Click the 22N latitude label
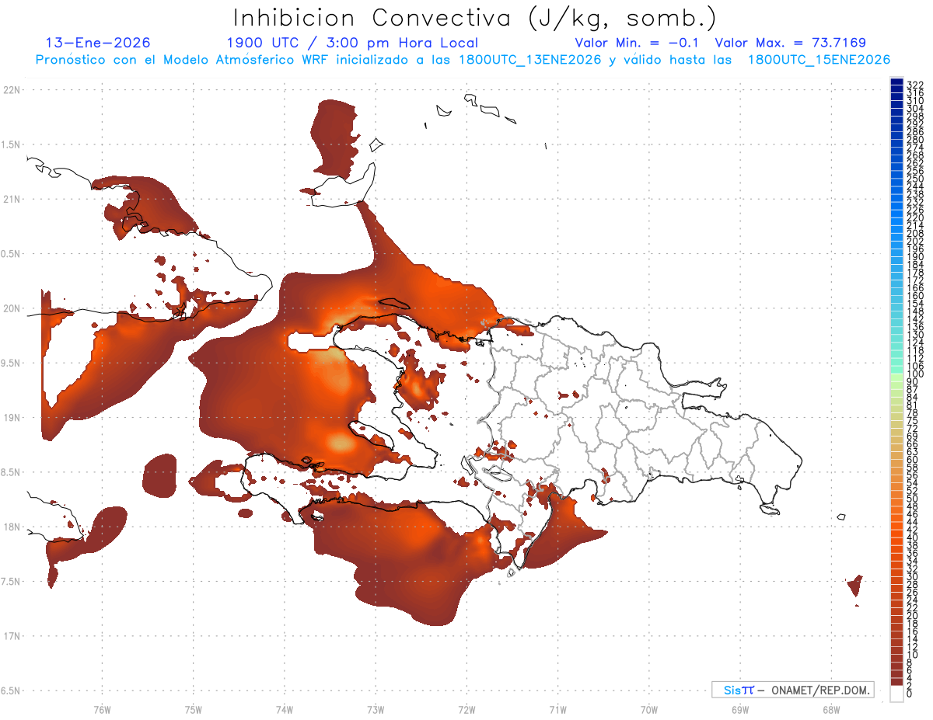 11,90
